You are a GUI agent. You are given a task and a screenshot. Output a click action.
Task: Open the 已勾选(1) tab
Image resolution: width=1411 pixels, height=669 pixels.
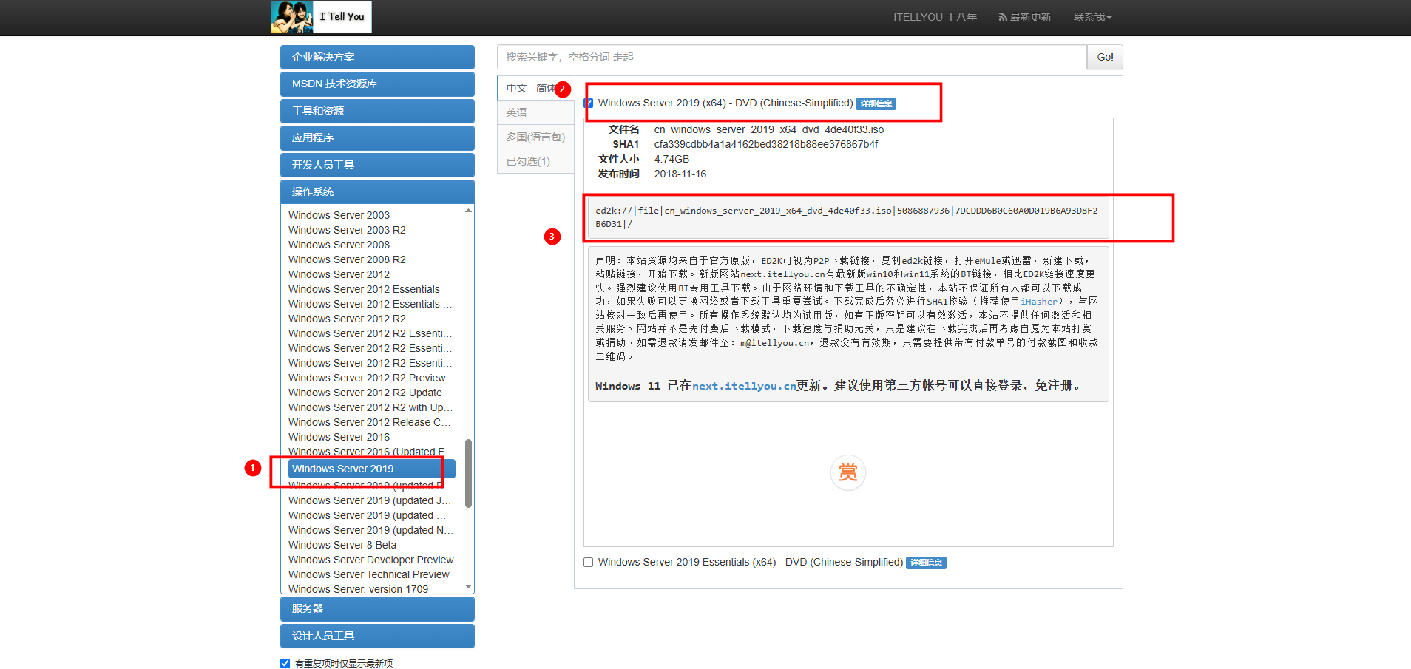point(535,161)
